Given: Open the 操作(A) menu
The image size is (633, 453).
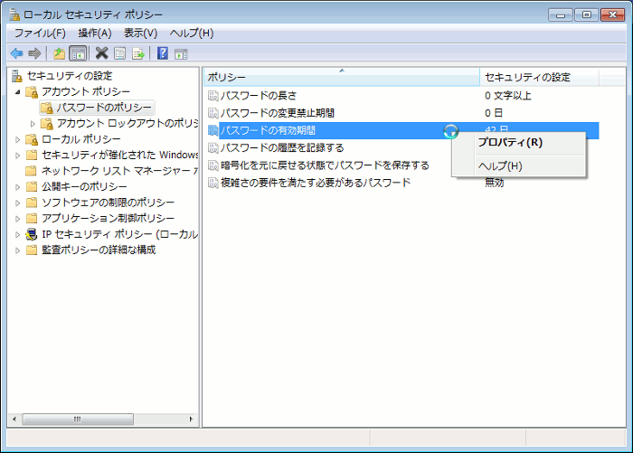Looking at the screenshot, I should tap(95, 33).
